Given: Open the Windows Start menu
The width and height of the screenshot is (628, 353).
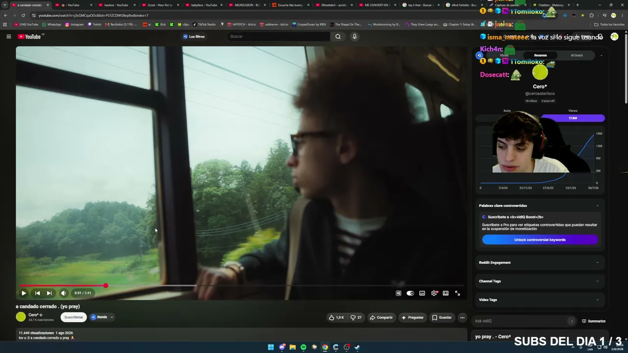Looking at the screenshot, I should click(x=271, y=348).
